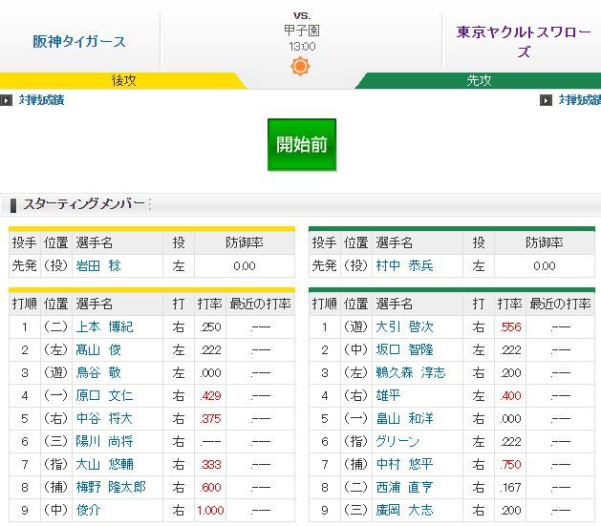Click 村中's 0.00 ERA value
Viewport: 601px width, 526px height.
[545, 266]
